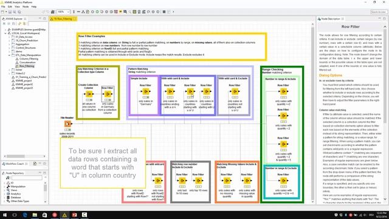Open the View menu
This screenshot has height=219, width=389.
18,7
